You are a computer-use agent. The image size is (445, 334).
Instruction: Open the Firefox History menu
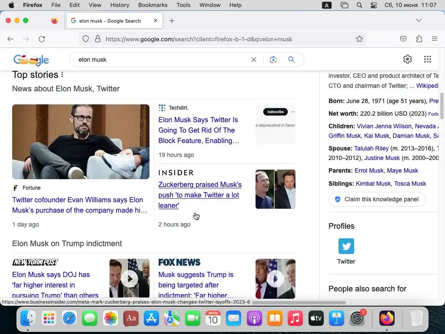[x=120, y=5]
